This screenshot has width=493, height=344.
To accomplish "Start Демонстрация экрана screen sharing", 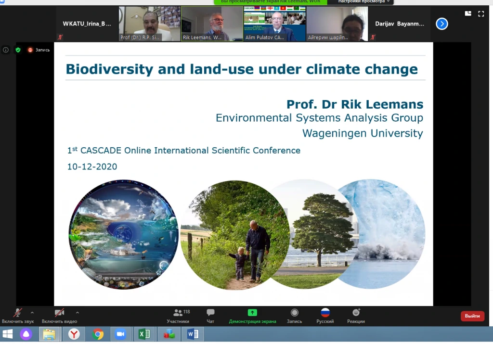I will [252, 316].
